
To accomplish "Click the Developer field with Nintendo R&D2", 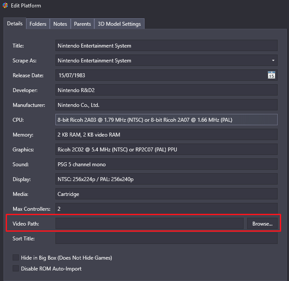I will [x=166, y=90].
